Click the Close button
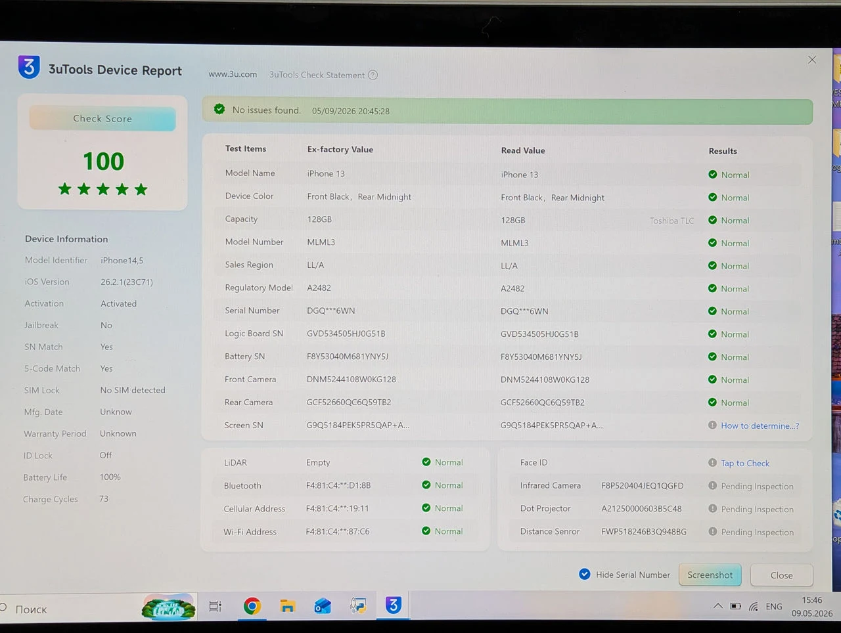 781,575
